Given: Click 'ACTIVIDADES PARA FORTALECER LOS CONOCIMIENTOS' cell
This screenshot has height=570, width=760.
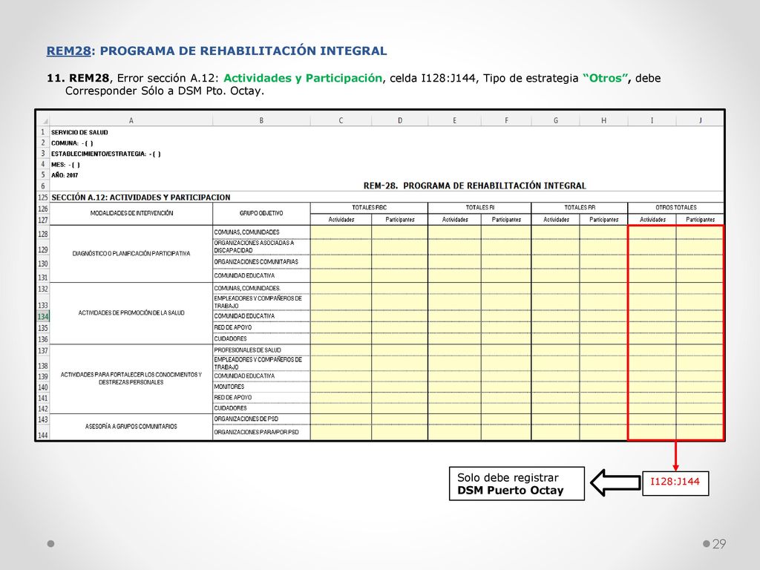Looking at the screenshot, I should point(131,379).
